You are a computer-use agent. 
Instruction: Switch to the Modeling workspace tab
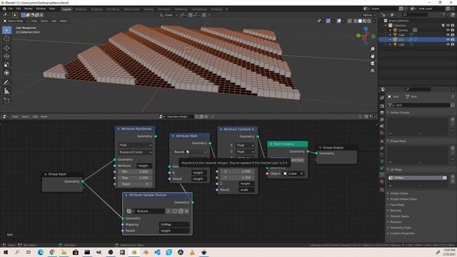(81, 9)
